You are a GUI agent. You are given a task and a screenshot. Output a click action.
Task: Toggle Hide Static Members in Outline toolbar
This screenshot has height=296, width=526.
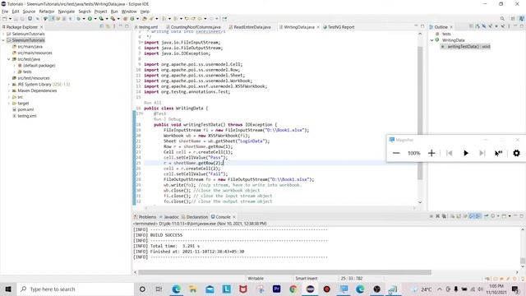tap(490, 26)
